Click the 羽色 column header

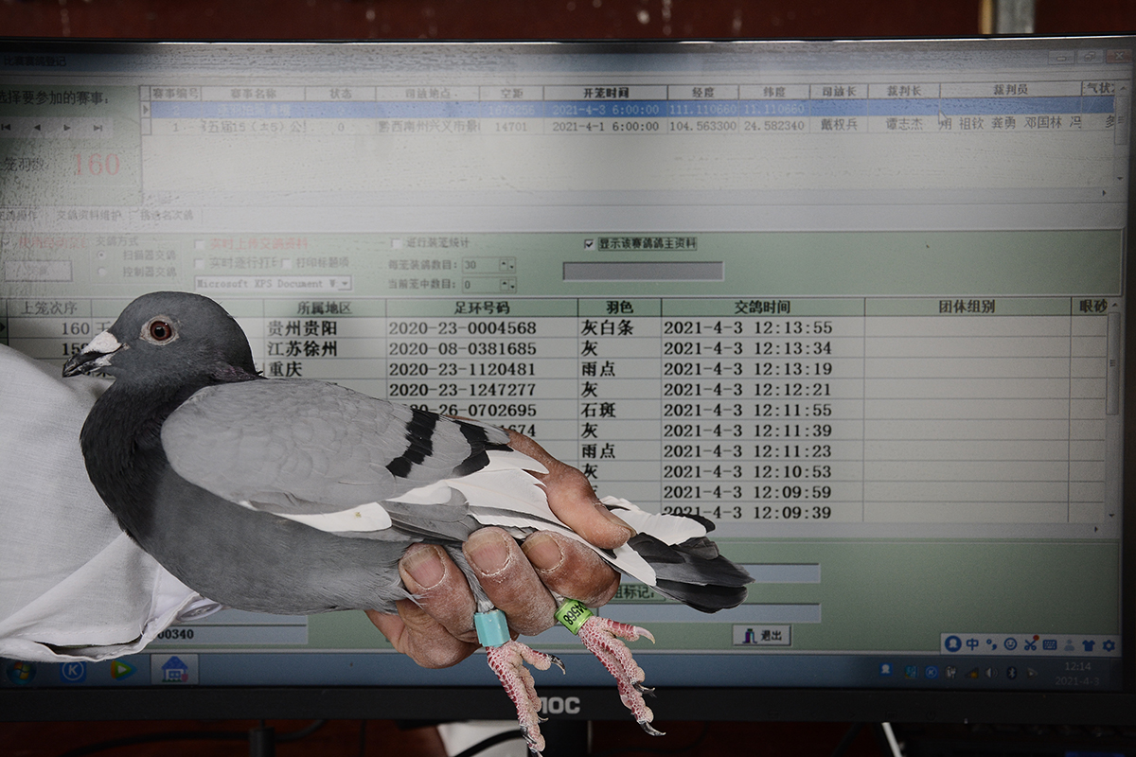[619, 308]
